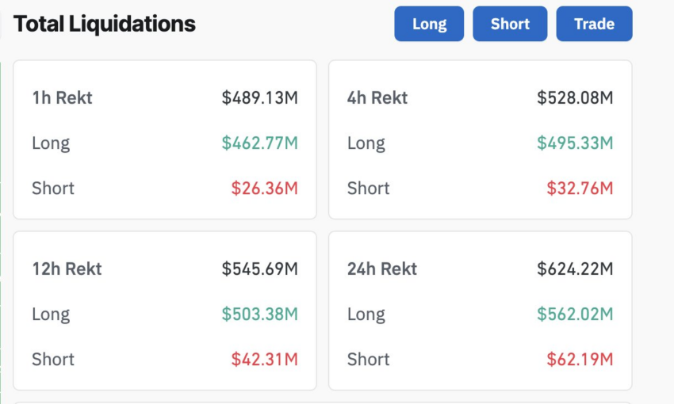Select the Total Liquidations heading
This screenshot has width=674, height=404.
[104, 24]
